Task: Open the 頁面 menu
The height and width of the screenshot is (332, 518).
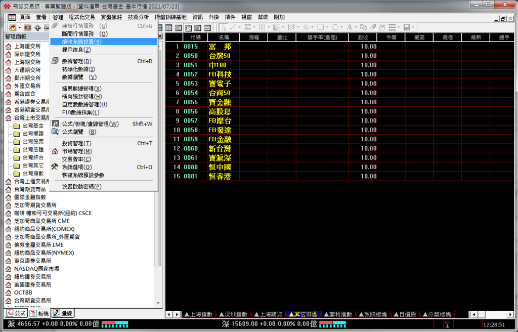Action: tap(25, 17)
